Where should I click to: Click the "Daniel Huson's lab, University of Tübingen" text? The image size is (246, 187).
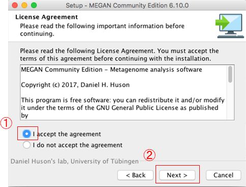tap(75, 161)
